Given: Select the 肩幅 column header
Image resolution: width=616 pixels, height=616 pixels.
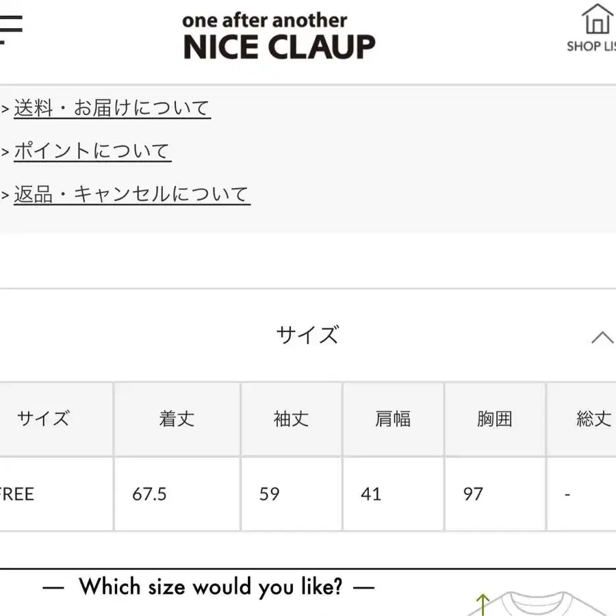Looking at the screenshot, I should pos(393,419).
